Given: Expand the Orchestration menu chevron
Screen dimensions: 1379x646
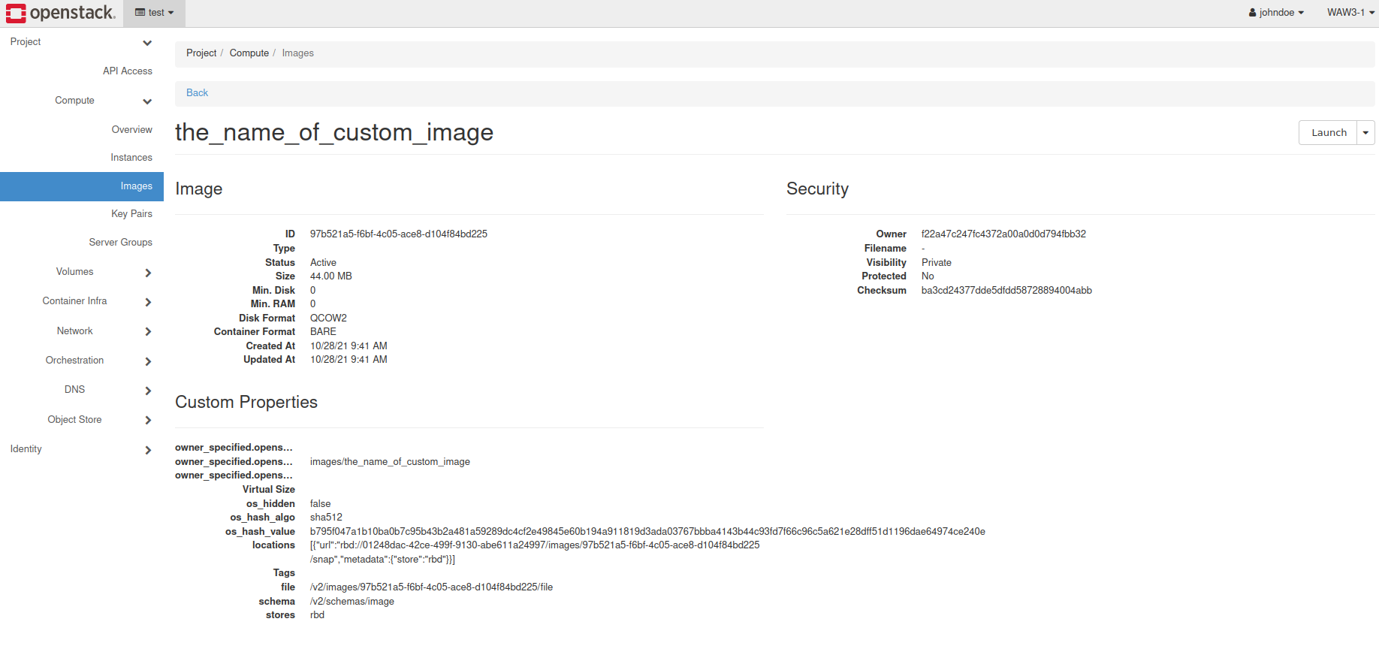Looking at the screenshot, I should 148,361.
